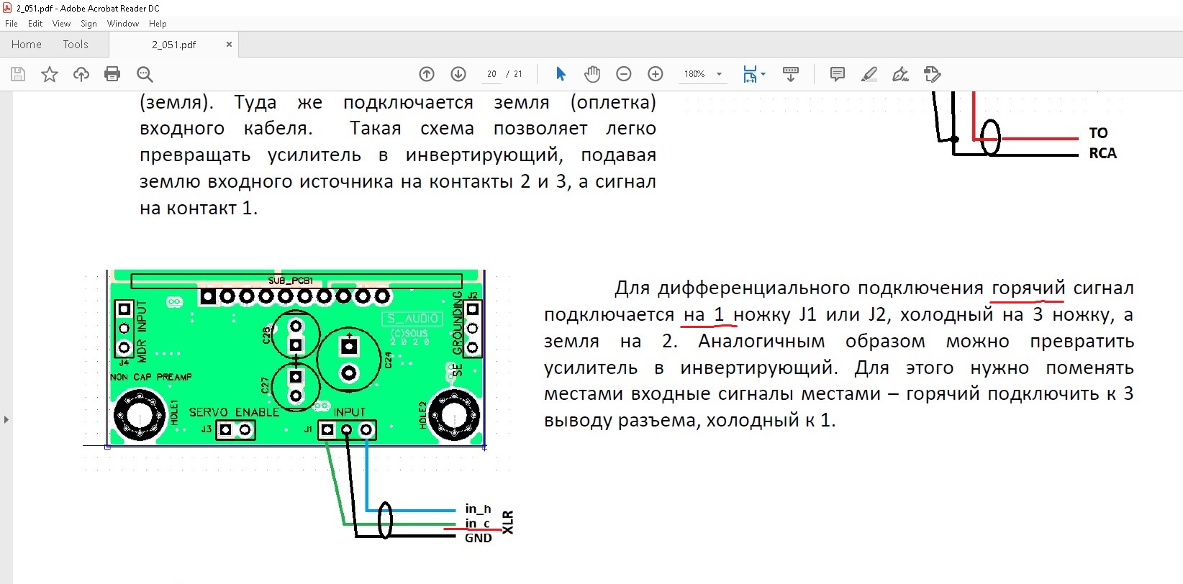Save the file with the floppy disk icon
Viewport: 1183px width, 584px height.
tap(18, 74)
